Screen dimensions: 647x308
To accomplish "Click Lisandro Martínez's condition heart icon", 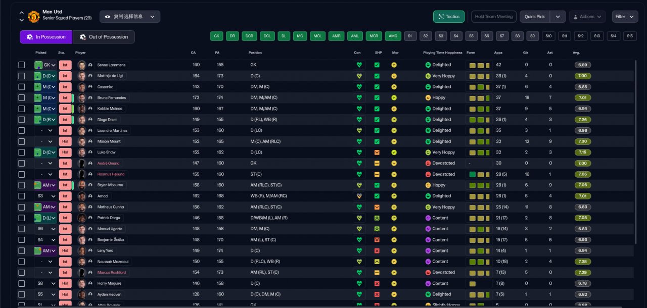I will point(359,130).
